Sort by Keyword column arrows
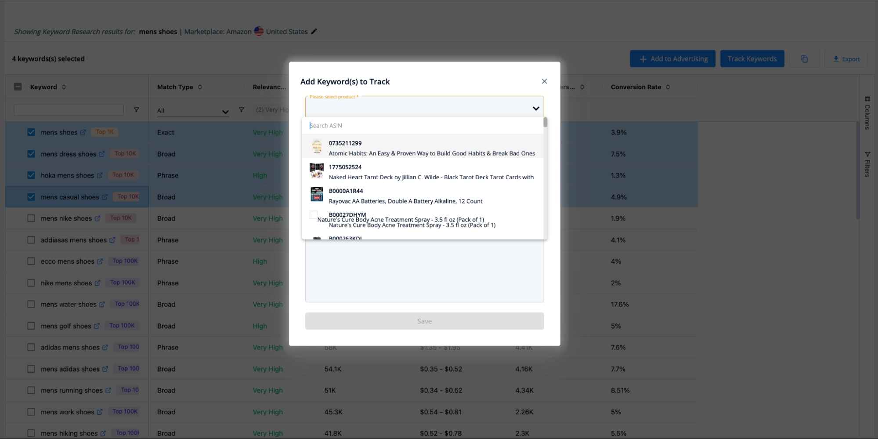This screenshot has width=878, height=439. 64,87
